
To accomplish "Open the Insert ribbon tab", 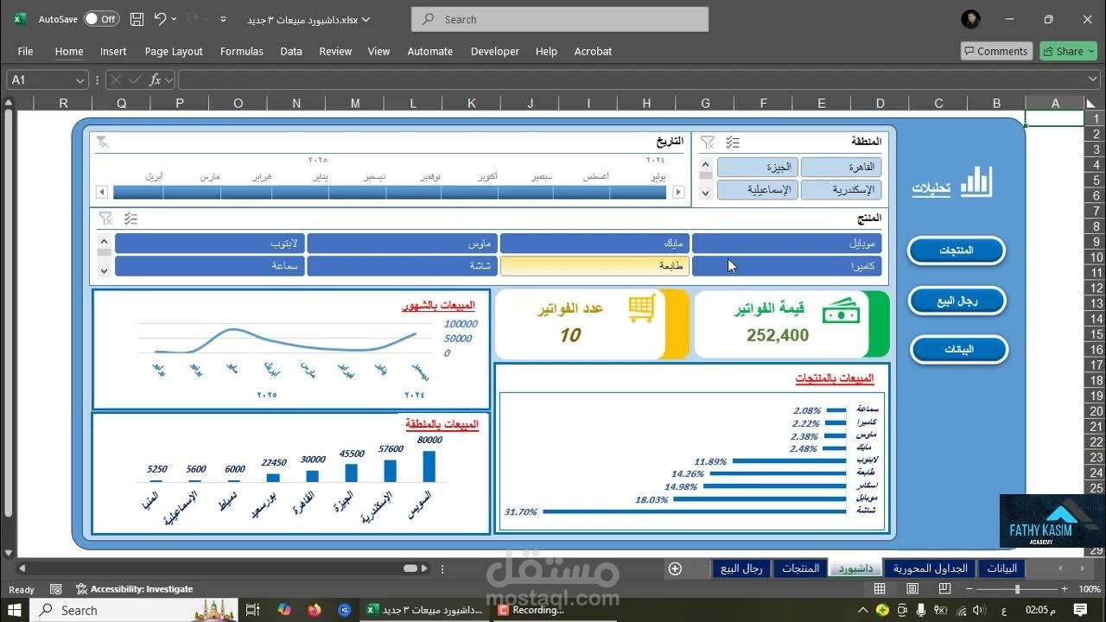I will (x=113, y=51).
